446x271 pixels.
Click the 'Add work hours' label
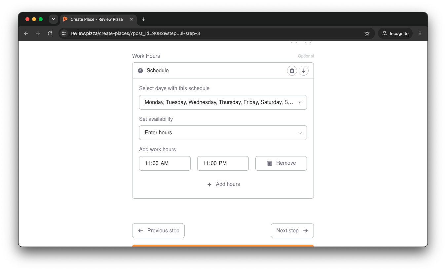point(157,150)
